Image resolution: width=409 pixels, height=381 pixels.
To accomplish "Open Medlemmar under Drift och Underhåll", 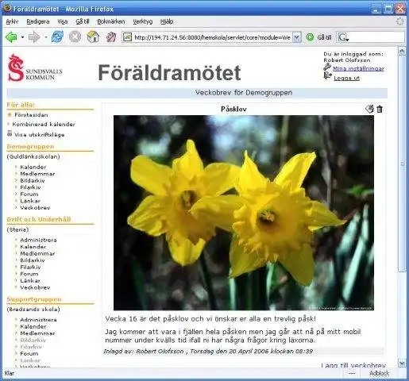I will (x=37, y=253).
